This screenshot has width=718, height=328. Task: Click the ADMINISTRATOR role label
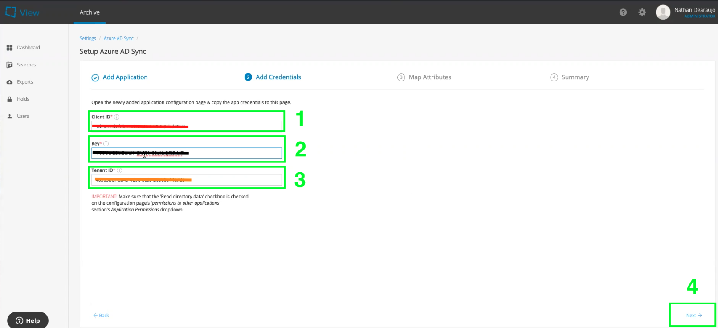(x=700, y=16)
